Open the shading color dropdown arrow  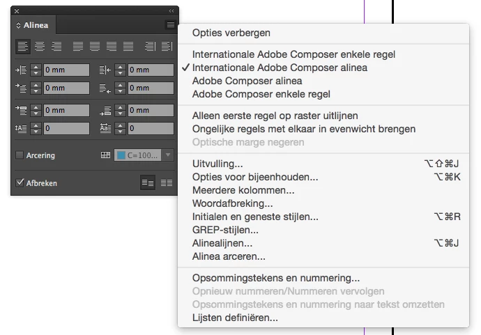168,155
